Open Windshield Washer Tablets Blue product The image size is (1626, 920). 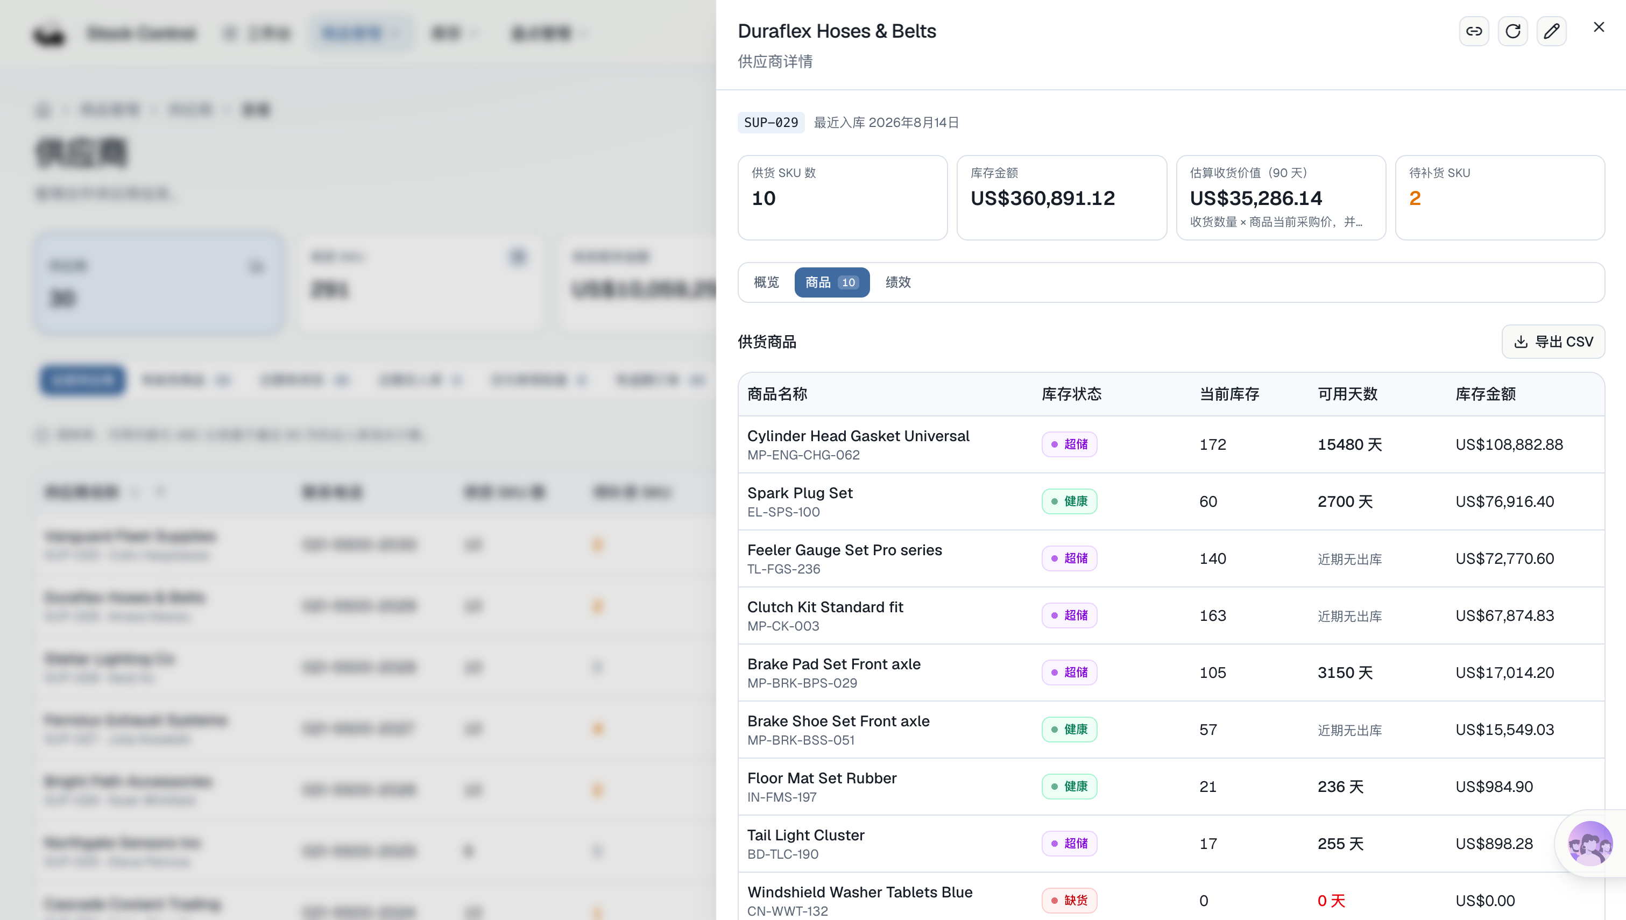[860, 892]
